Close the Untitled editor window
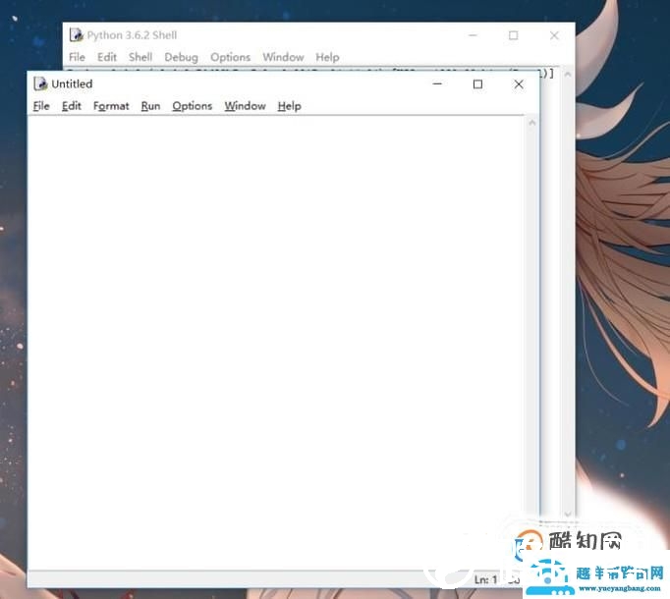 [x=519, y=84]
